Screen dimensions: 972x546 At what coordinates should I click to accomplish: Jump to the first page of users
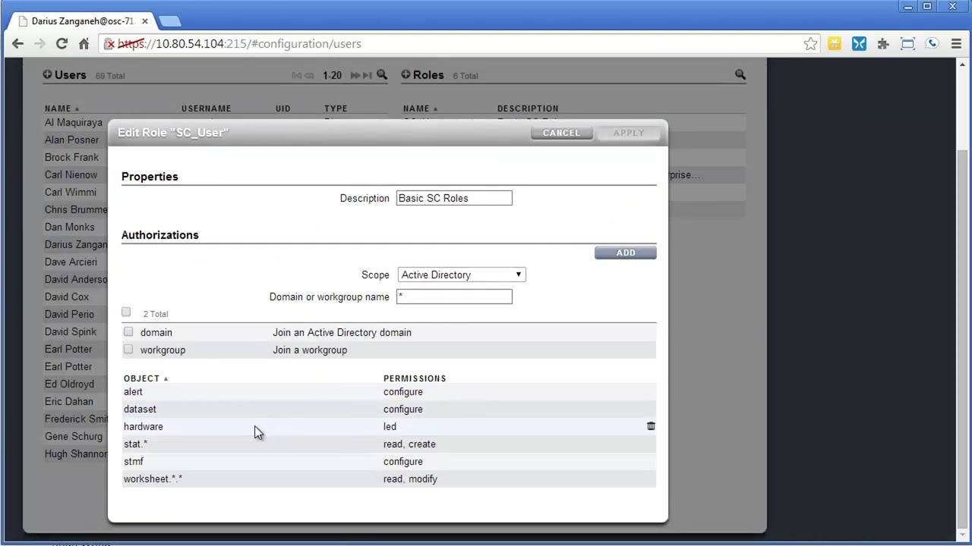297,75
